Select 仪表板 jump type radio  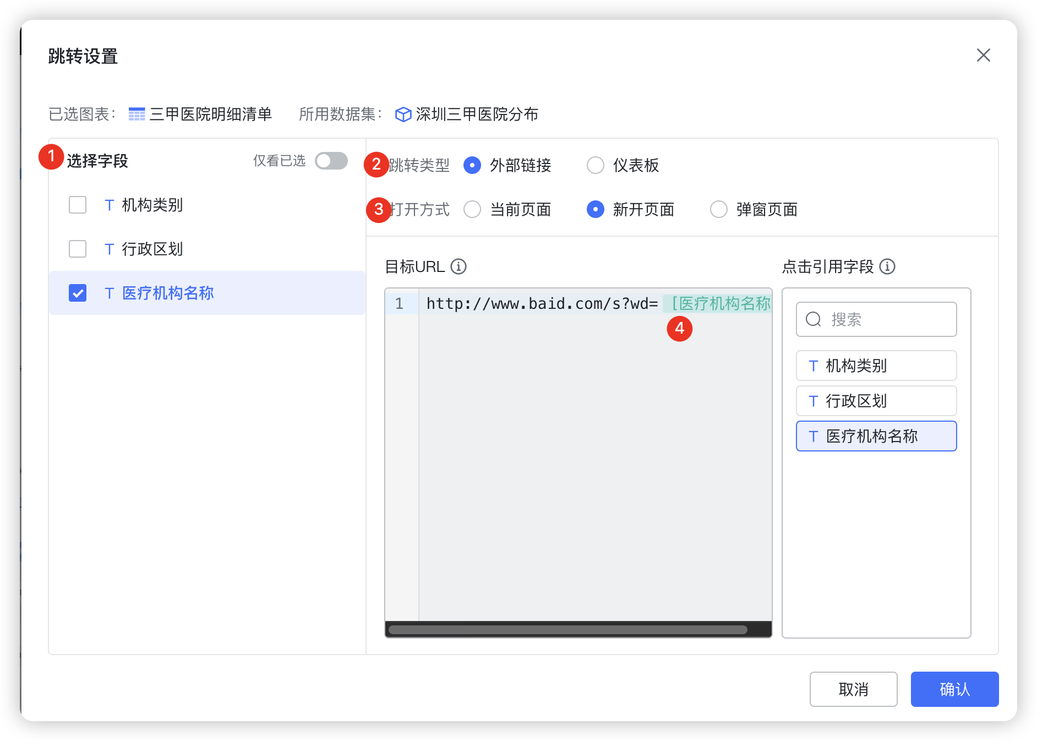pyautogui.click(x=596, y=165)
